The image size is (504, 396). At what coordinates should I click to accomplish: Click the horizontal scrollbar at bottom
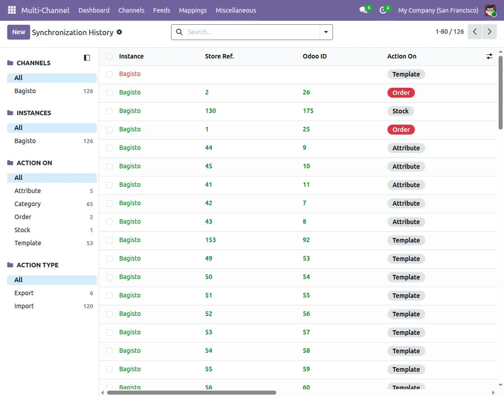(x=192, y=392)
